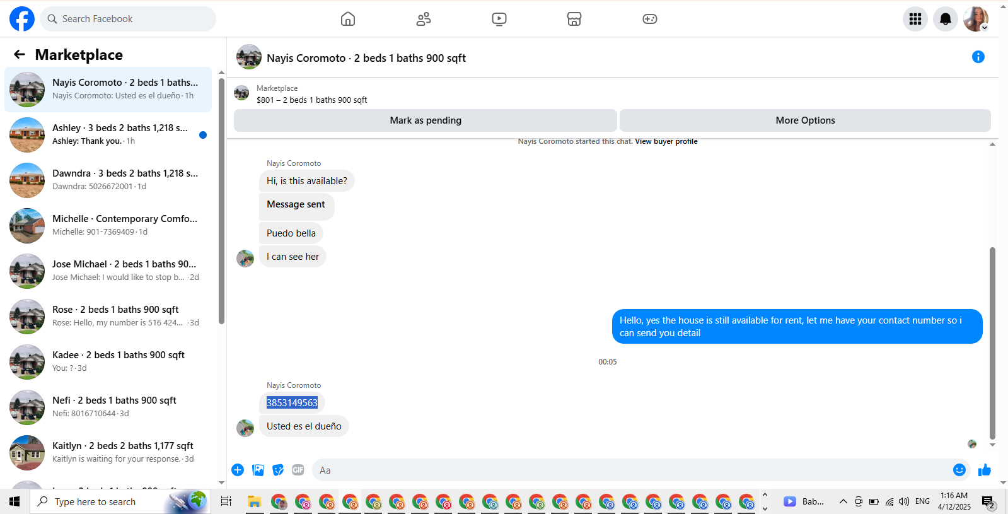Open the Windows Start menu

coord(14,501)
